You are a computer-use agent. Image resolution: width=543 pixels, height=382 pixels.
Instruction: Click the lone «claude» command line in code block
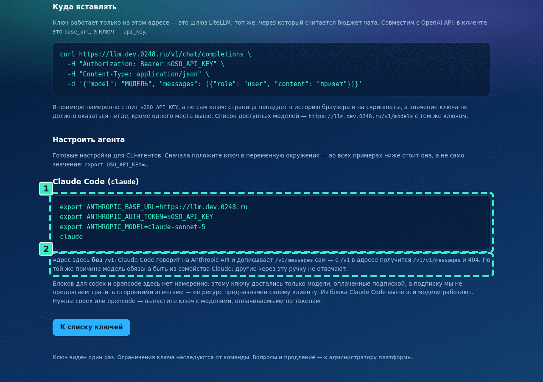pos(71,237)
